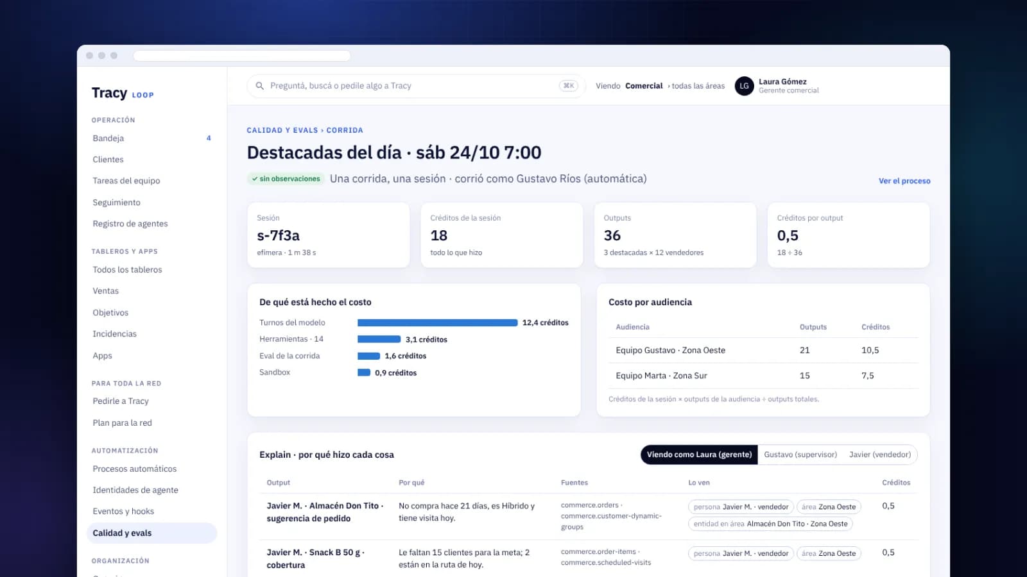Viewport: 1027px width, 577px height.
Task: Click the browser address bar
Action: pyautogui.click(x=242, y=56)
